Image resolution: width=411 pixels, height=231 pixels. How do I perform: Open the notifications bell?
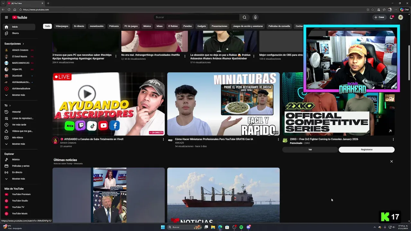coord(391,17)
